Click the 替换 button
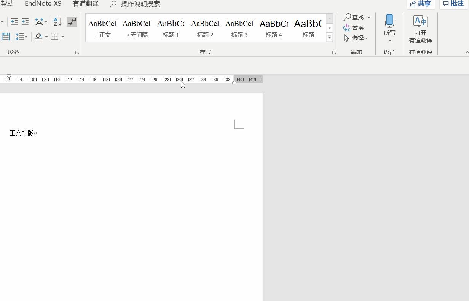Viewport: 469px width, 301px height. pos(354,27)
